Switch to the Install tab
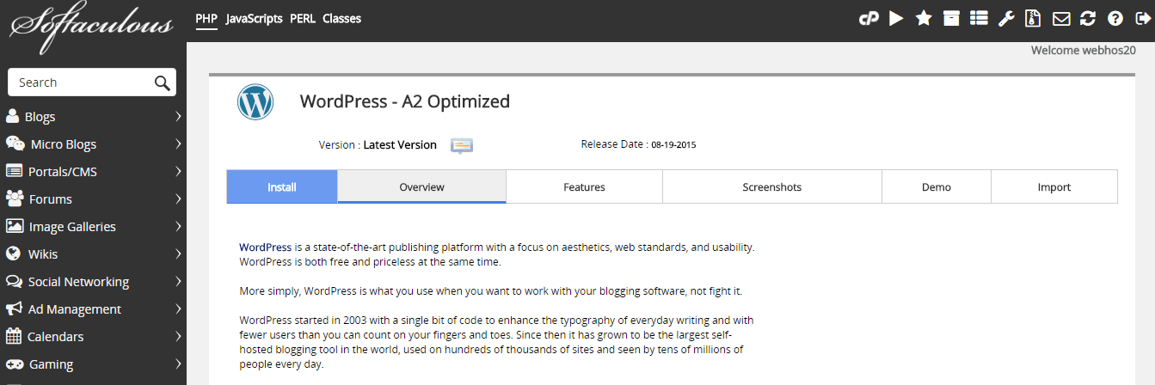This screenshot has height=385, width=1155. click(x=282, y=187)
